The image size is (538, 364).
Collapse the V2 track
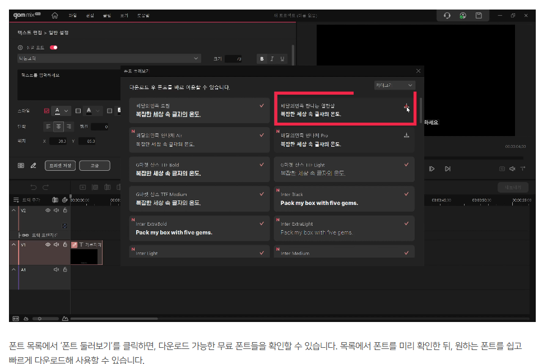13,210
